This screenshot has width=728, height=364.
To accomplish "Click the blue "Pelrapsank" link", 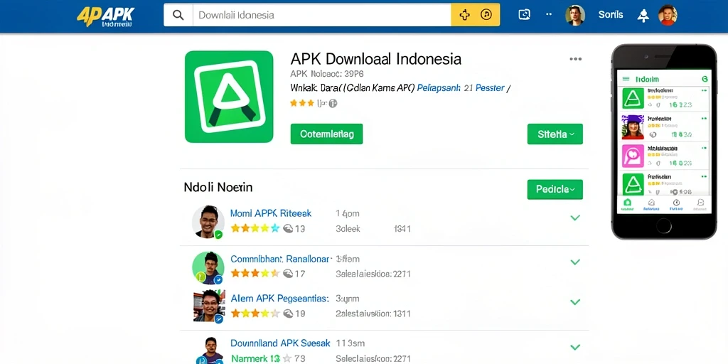I will click(439, 87).
